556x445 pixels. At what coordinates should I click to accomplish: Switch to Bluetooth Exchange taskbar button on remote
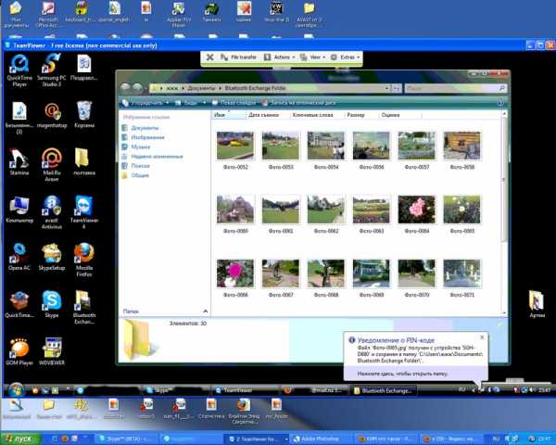[x=384, y=390]
